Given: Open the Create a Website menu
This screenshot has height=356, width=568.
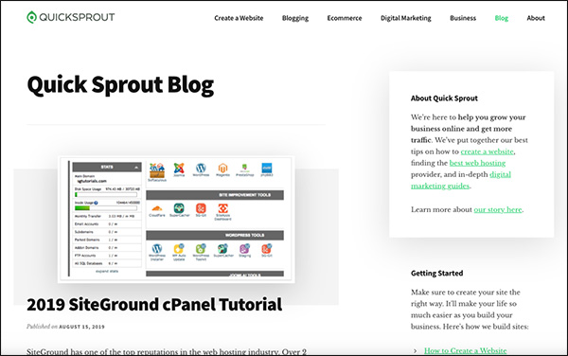Looking at the screenshot, I should click(x=239, y=18).
